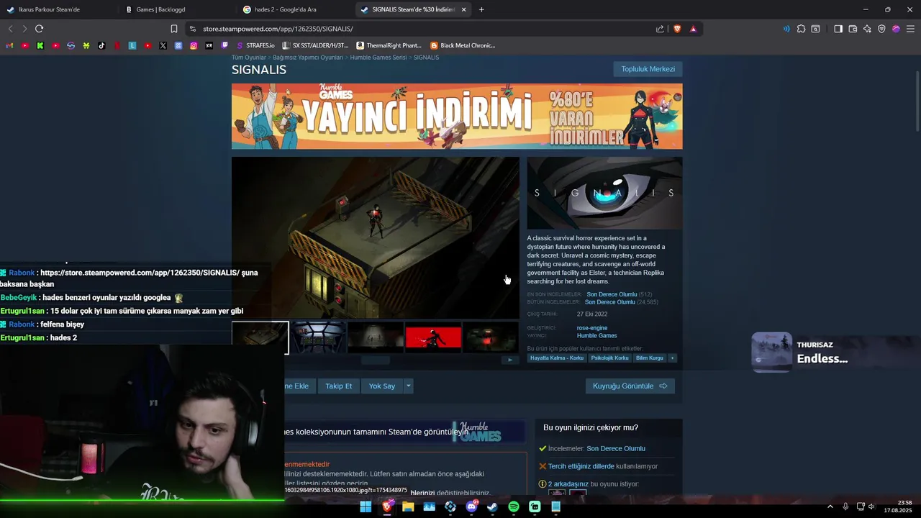Switch to Games | Backloggd tab

176,9
